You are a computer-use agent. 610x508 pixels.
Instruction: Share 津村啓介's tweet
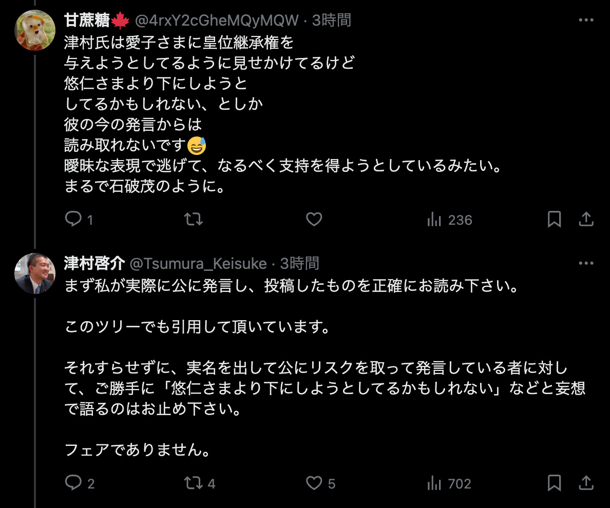(x=586, y=483)
